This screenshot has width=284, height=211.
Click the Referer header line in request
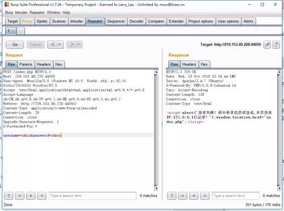point(40,104)
